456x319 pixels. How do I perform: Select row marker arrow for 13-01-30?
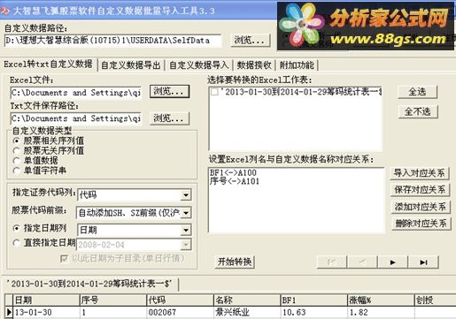pyautogui.click(x=9, y=312)
